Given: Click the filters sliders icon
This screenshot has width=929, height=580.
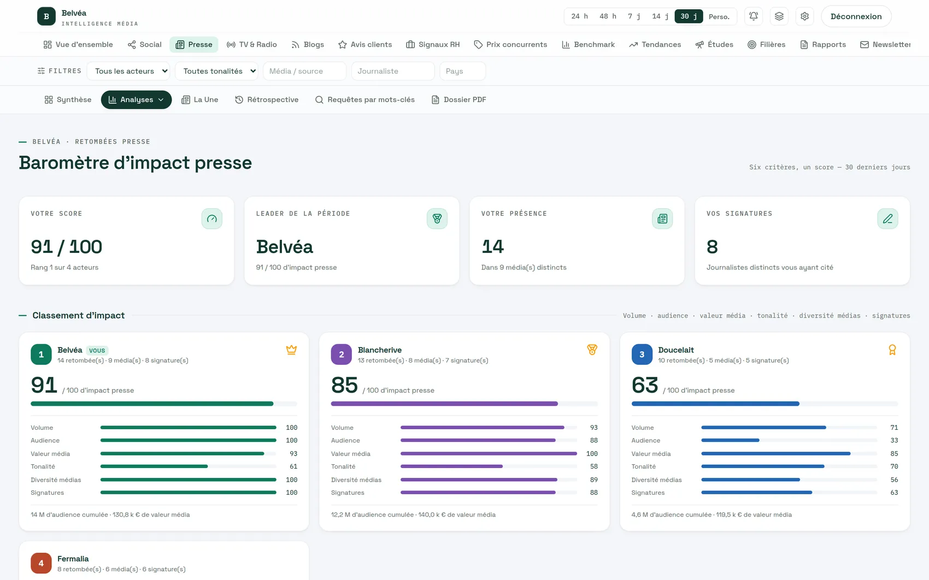Looking at the screenshot, I should click(41, 71).
